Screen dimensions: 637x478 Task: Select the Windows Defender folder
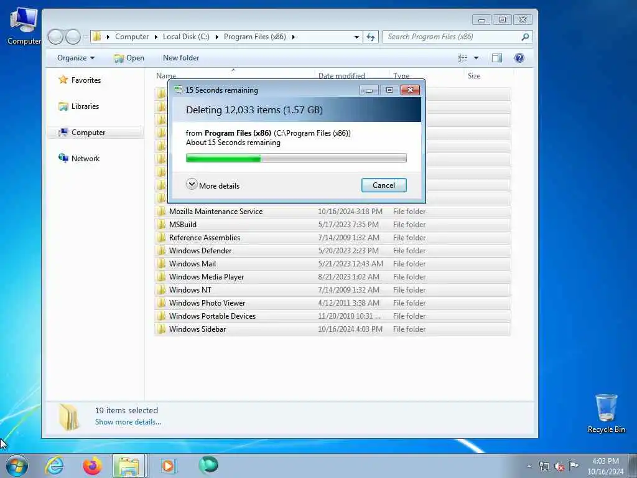coord(332,250)
